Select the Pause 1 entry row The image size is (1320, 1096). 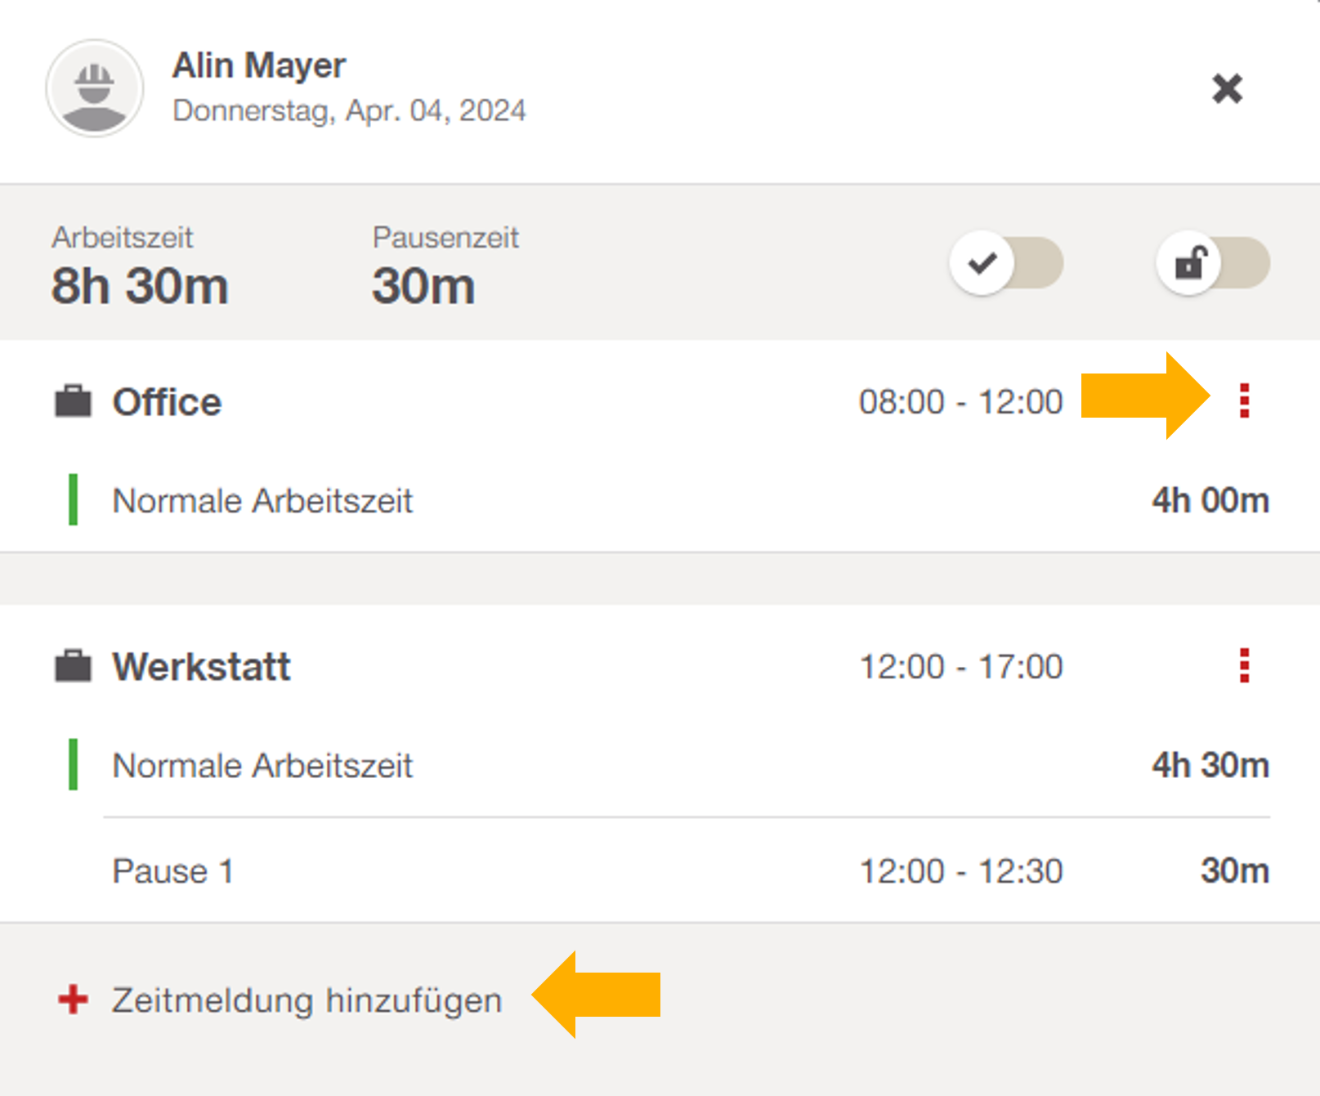click(172, 870)
